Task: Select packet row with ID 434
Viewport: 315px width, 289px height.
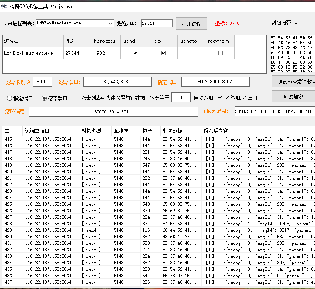Action: point(159,263)
